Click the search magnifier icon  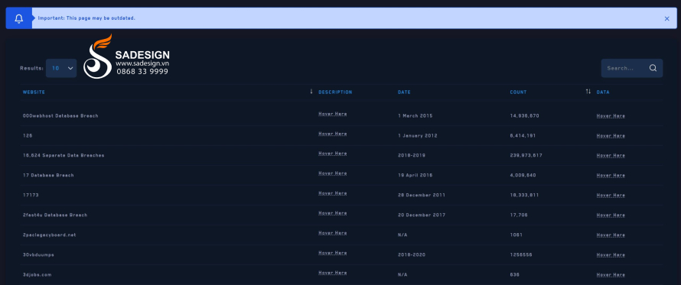(x=653, y=68)
